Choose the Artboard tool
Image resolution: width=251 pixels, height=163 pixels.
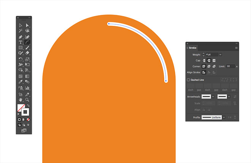pyautogui.click(x=21, y=94)
